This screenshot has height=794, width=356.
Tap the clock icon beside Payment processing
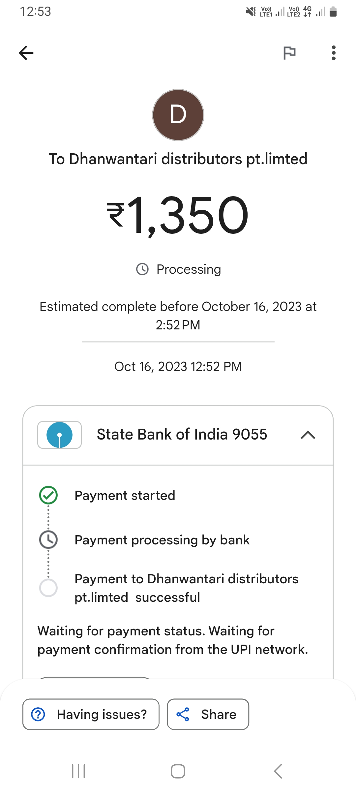[x=48, y=540]
